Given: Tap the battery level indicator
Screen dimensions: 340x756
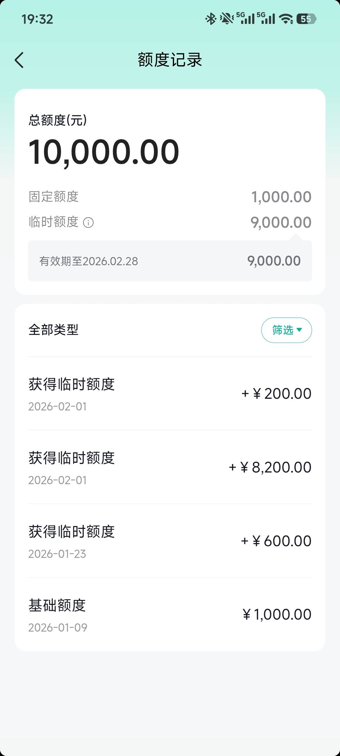Looking at the screenshot, I should (306, 19).
